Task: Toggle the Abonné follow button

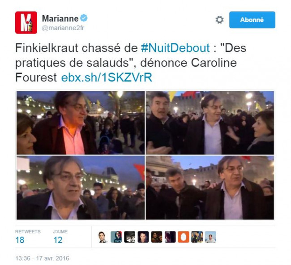Action: (252, 20)
